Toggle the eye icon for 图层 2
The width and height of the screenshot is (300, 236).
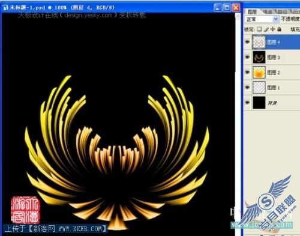(x=248, y=72)
